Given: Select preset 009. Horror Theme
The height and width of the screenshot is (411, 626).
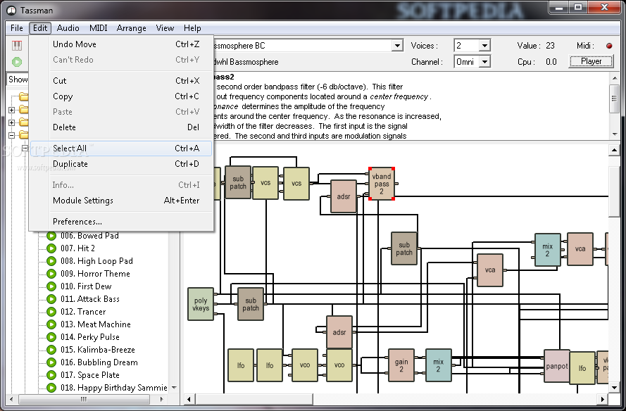Looking at the screenshot, I should (96, 274).
